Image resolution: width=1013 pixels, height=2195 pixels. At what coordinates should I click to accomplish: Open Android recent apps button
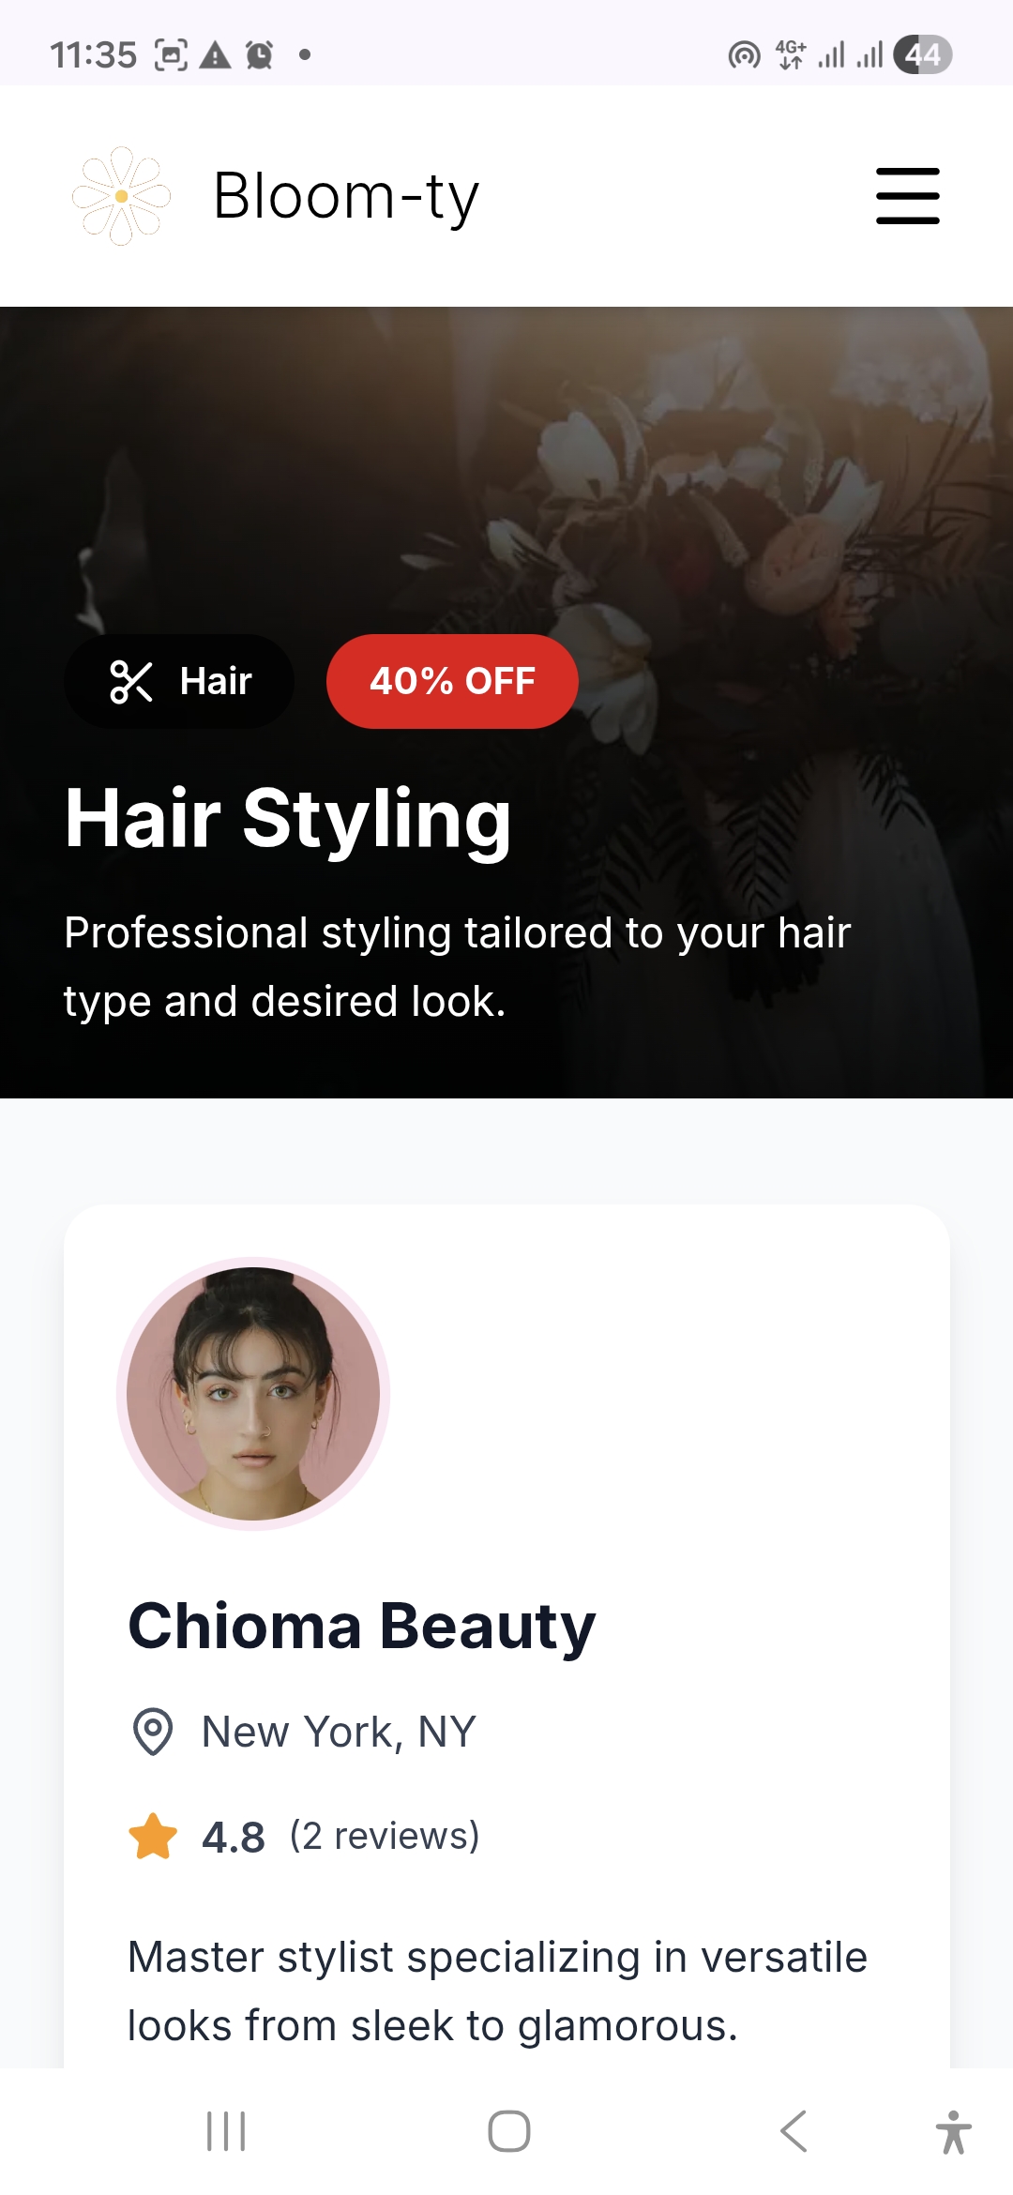click(226, 2131)
